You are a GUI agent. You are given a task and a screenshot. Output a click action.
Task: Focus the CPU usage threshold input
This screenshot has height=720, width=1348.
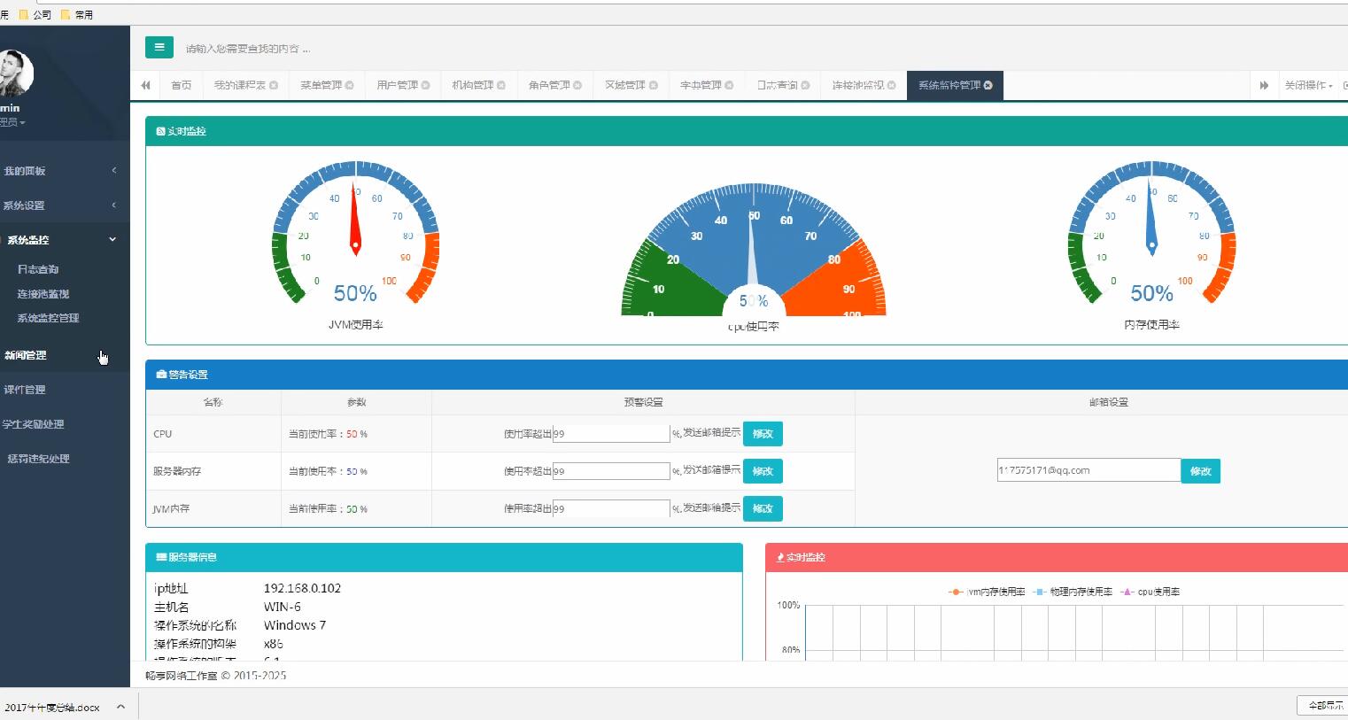tap(611, 434)
